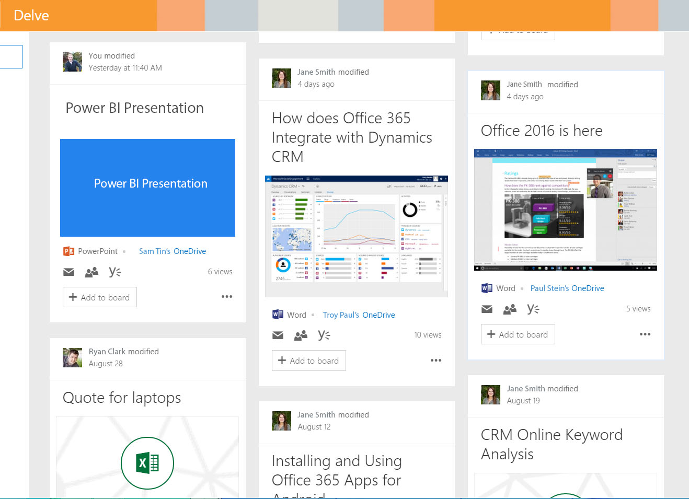Click the mail icon on Office 2016 card
Viewport: 689px width, 499px height.
coord(487,309)
